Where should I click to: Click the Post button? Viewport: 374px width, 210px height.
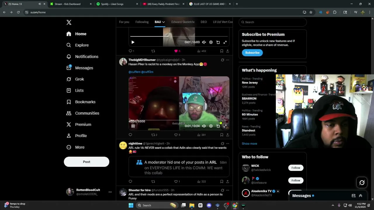pos(86,162)
